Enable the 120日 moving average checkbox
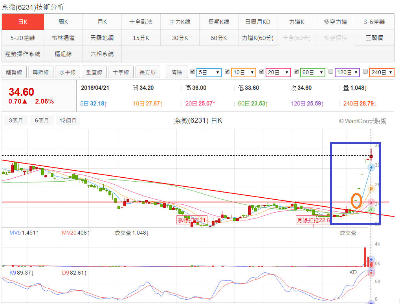This screenshot has width=400, height=304. [331, 72]
